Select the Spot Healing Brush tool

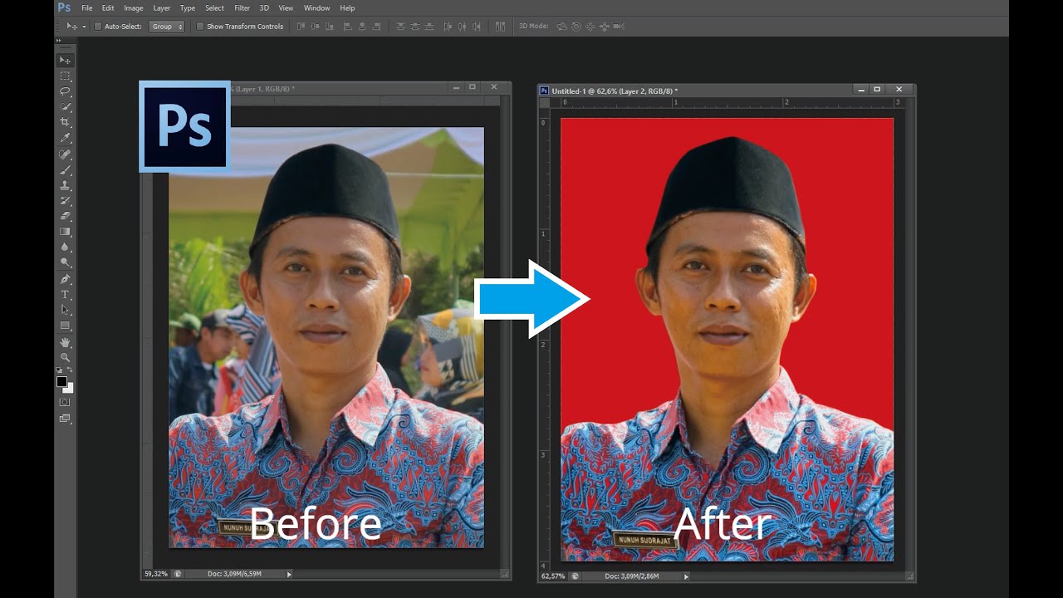[65, 154]
